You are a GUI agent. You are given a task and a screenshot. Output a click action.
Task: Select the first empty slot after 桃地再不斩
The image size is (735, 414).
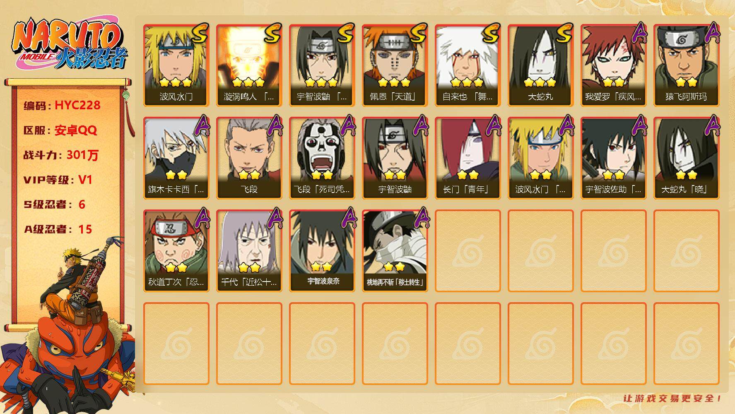click(468, 251)
